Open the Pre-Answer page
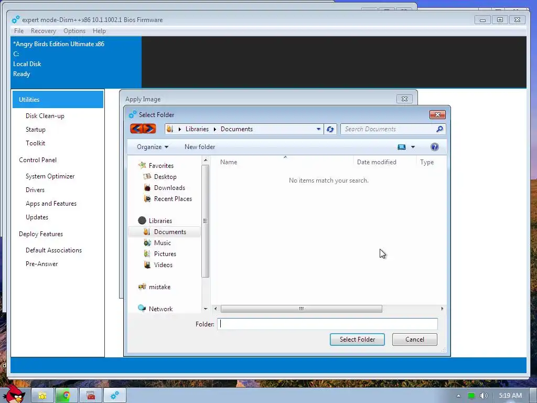This screenshot has height=403, width=537. (42, 264)
